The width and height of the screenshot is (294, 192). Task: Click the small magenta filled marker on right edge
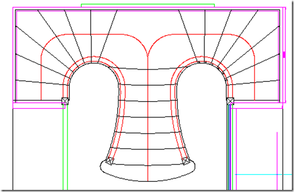[x=284, y=55]
